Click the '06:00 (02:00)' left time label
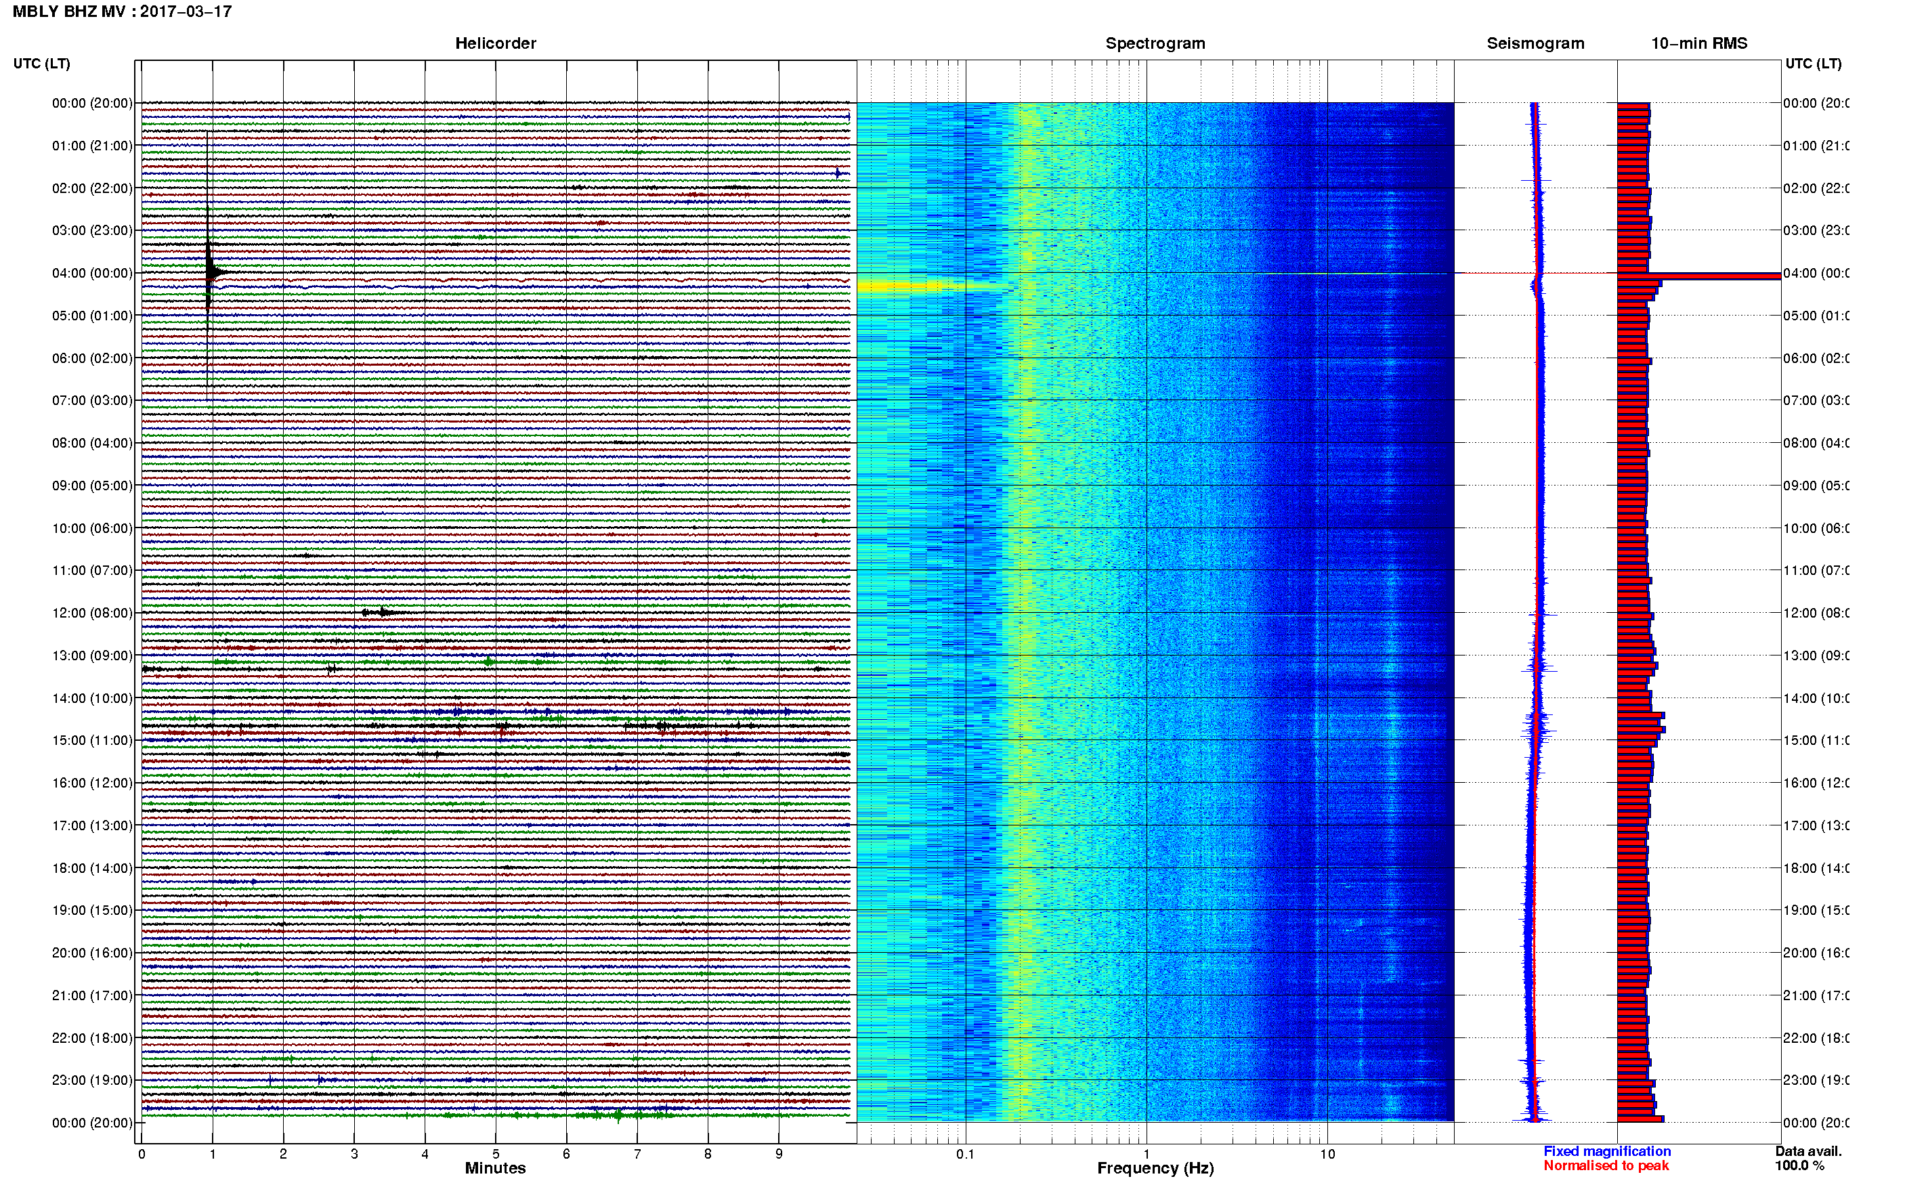 [92, 358]
